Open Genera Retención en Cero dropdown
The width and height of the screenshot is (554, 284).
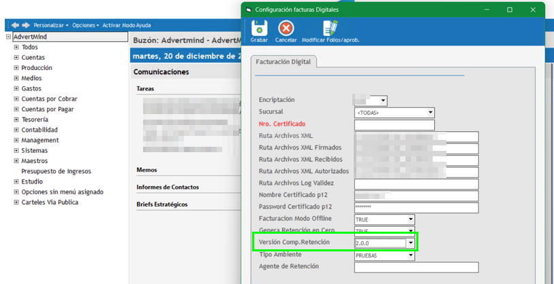pyautogui.click(x=410, y=230)
